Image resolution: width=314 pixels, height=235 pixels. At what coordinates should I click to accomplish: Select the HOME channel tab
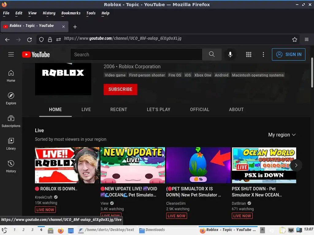pos(56,110)
